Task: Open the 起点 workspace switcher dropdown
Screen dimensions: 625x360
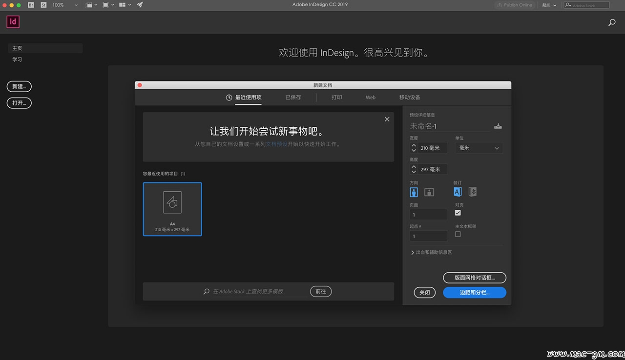Action: click(x=549, y=5)
